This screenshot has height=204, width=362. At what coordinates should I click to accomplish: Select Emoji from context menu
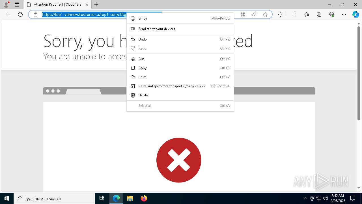[180, 18]
